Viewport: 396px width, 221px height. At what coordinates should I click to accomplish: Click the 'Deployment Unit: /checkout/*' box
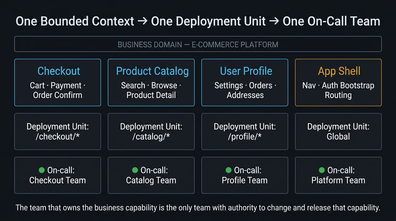(x=58, y=132)
